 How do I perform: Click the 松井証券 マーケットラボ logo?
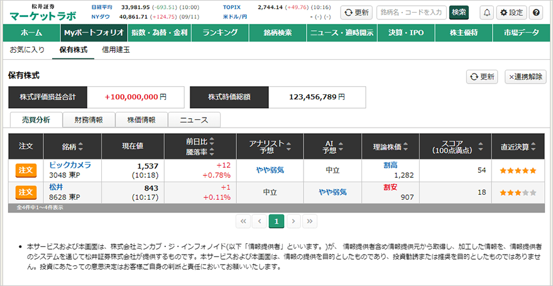pos(43,13)
